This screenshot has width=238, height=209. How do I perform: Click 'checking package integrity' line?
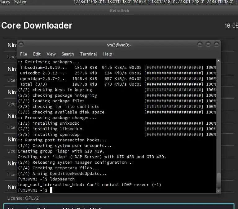coord(117,96)
